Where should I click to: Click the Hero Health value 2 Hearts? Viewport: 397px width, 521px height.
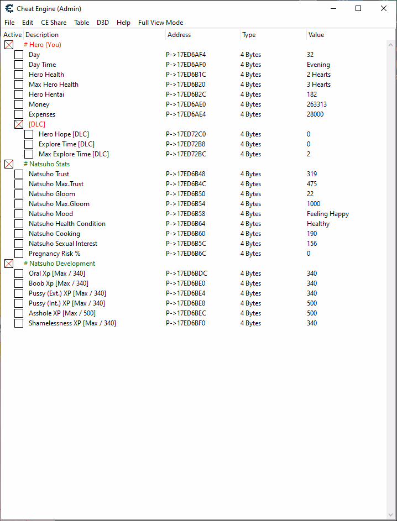tap(319, 75)
